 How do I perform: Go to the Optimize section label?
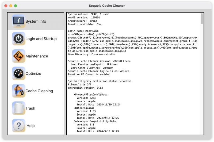click(33, 73)
